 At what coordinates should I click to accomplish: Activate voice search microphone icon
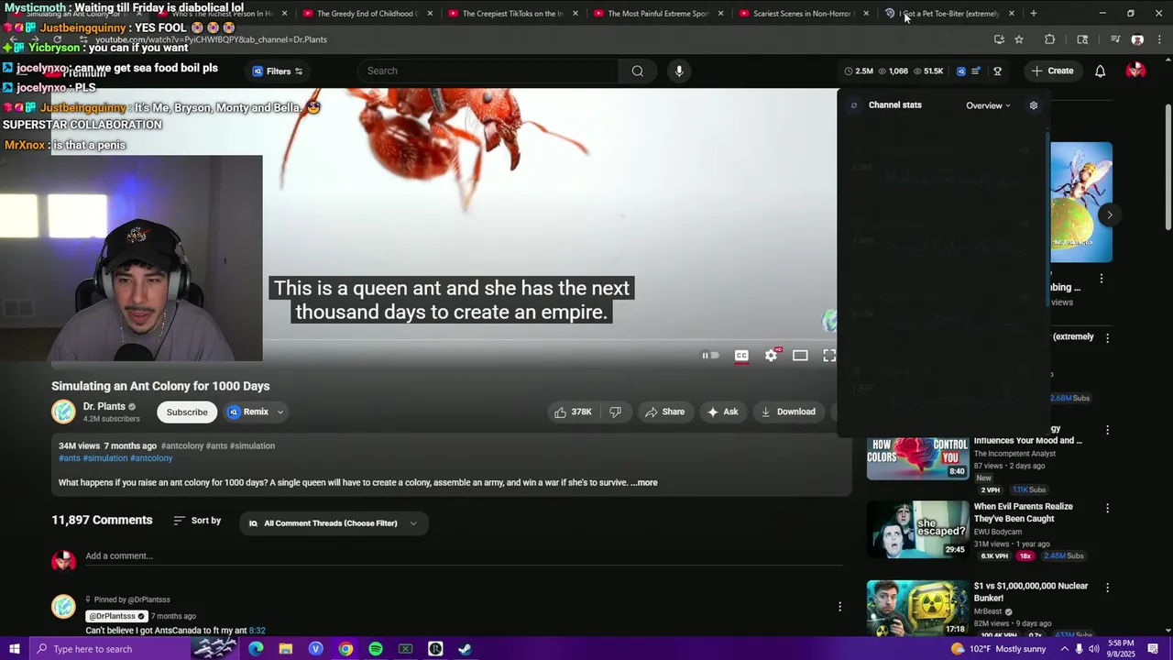click(x=679, y=71)
